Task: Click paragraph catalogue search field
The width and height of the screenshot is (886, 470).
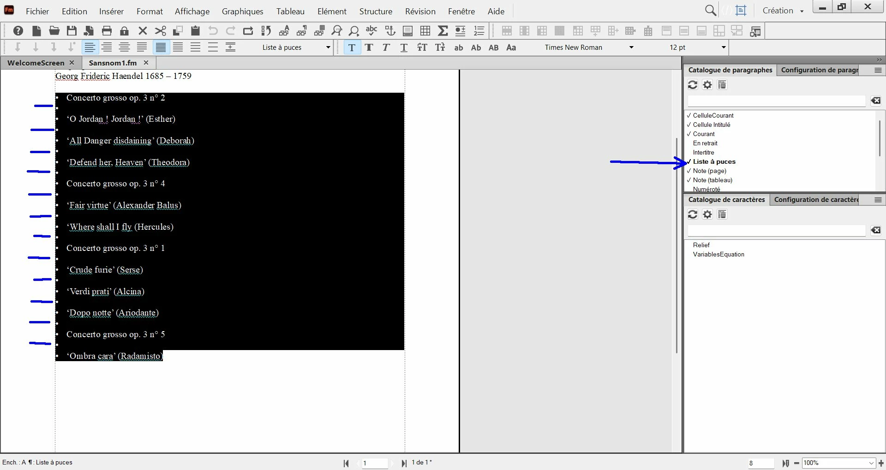Action: click(777, 101)
